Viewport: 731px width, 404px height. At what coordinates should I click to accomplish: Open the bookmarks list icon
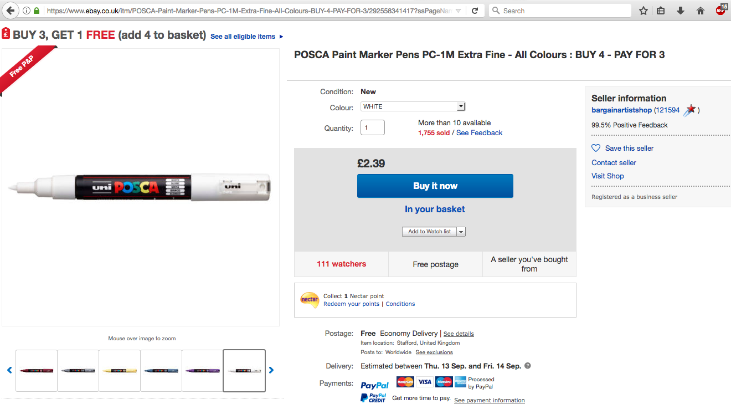point(661,11)
